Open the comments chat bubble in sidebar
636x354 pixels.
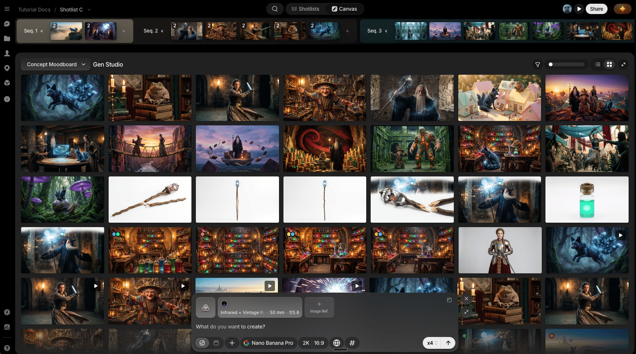point(7,24)
